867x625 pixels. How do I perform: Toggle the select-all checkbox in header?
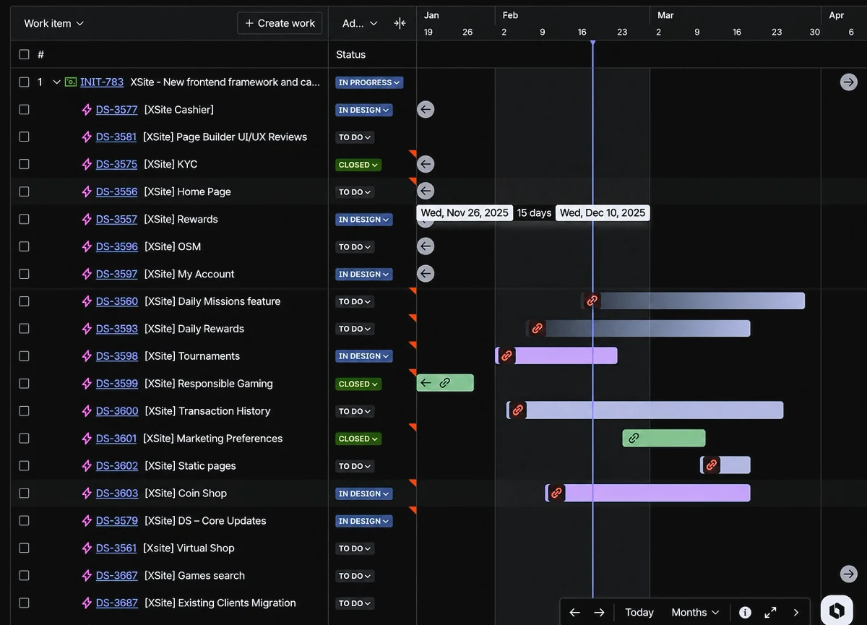24,54
